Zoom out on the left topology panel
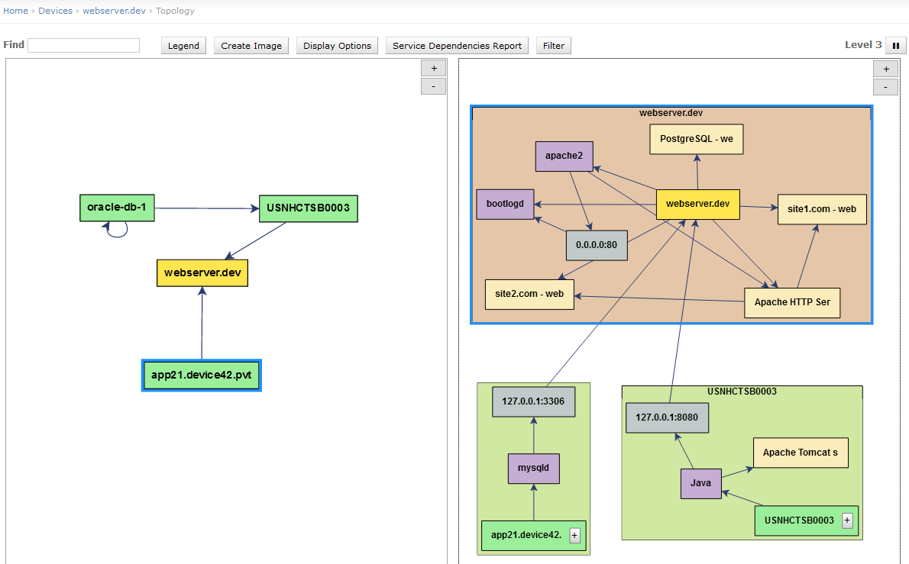This screenshot has height=564, width=909. tap(433, 85)
